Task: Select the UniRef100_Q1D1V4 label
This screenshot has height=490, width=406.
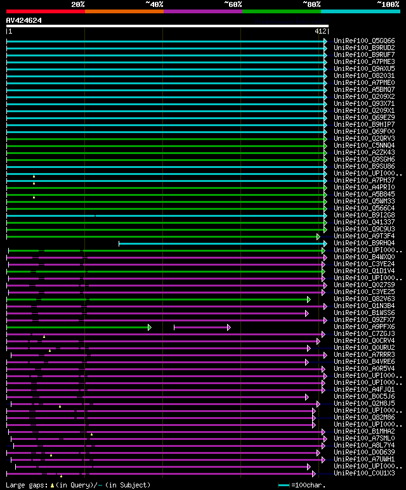Action: point(364,271)
